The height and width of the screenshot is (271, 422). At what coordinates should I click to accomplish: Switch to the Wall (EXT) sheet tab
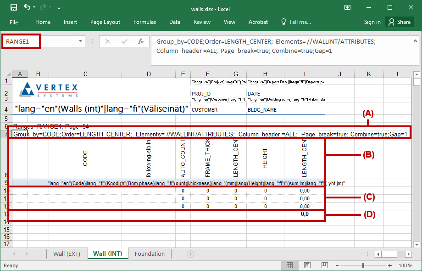(x=67, y=254)
